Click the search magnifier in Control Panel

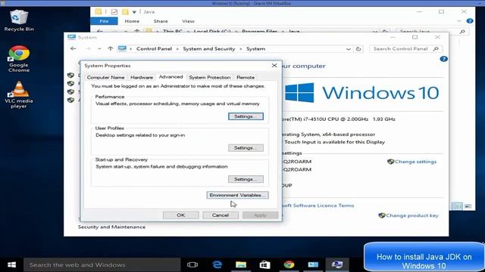pyautogui.click(x=436, y=48)
